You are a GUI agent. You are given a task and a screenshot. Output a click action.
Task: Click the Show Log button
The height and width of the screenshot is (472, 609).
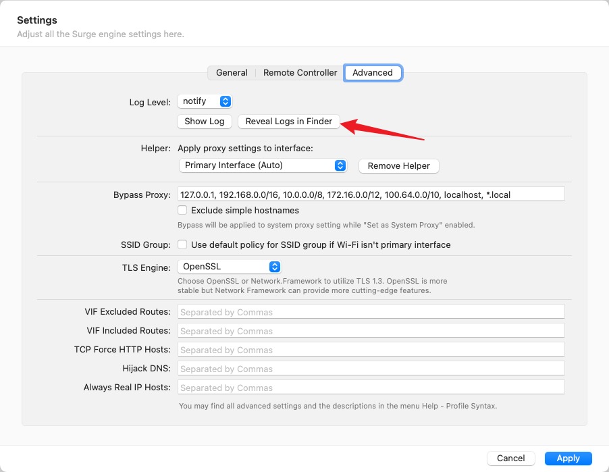(x=205, y=121)
